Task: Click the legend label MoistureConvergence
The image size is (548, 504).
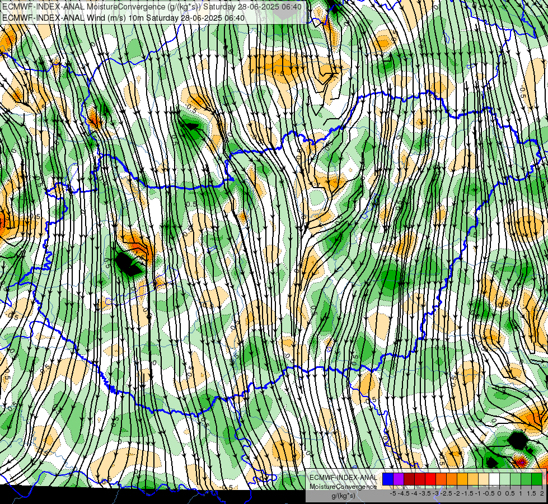Action: coord(343,487)
